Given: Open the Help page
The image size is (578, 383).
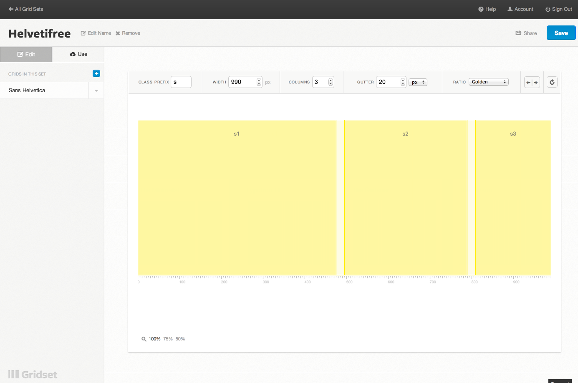Looking at the screenshot, I should pyautogui.click(x=487, y=9).
